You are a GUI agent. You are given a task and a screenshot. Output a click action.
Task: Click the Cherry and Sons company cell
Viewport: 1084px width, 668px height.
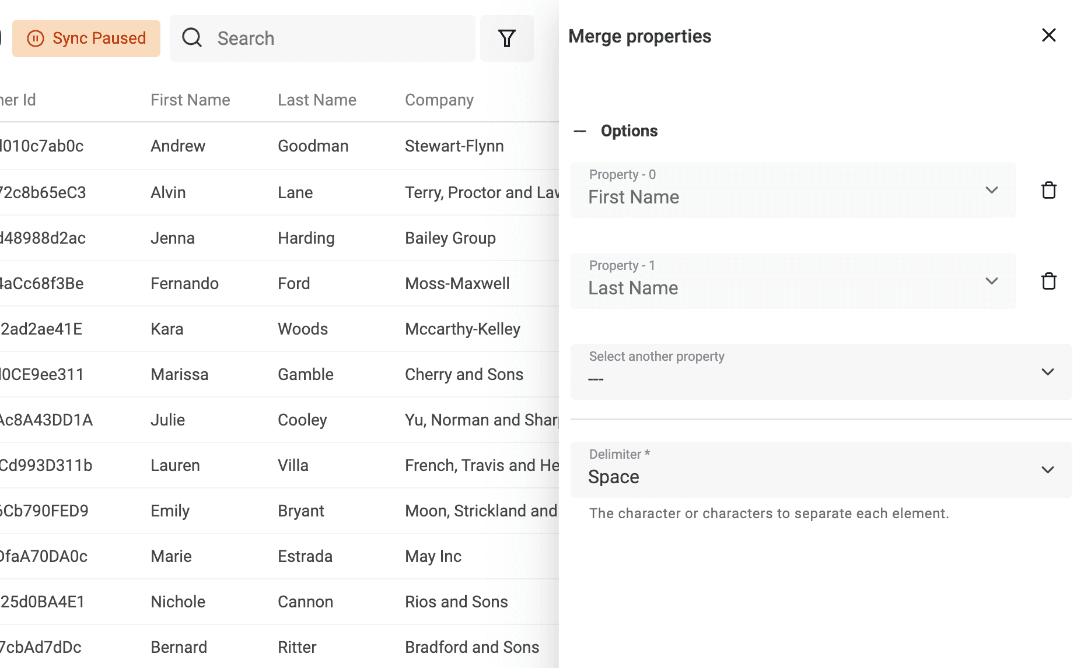click(464, 374)
